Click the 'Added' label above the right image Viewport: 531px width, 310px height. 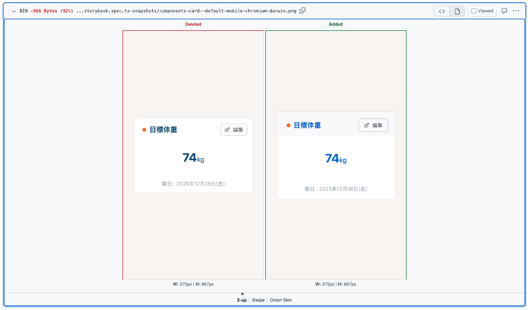[x=336, y=24]
